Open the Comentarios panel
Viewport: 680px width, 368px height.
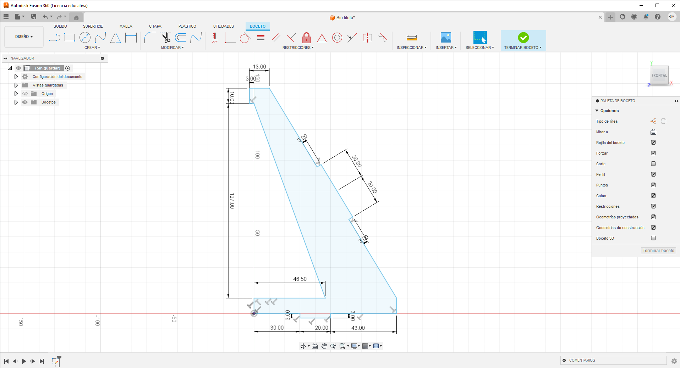click(582, 360)
